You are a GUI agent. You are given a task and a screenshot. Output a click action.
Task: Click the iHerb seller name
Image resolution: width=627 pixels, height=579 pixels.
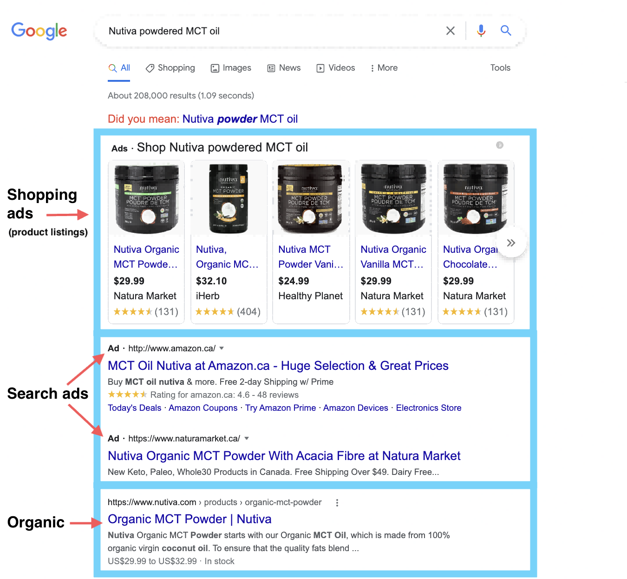208,296
